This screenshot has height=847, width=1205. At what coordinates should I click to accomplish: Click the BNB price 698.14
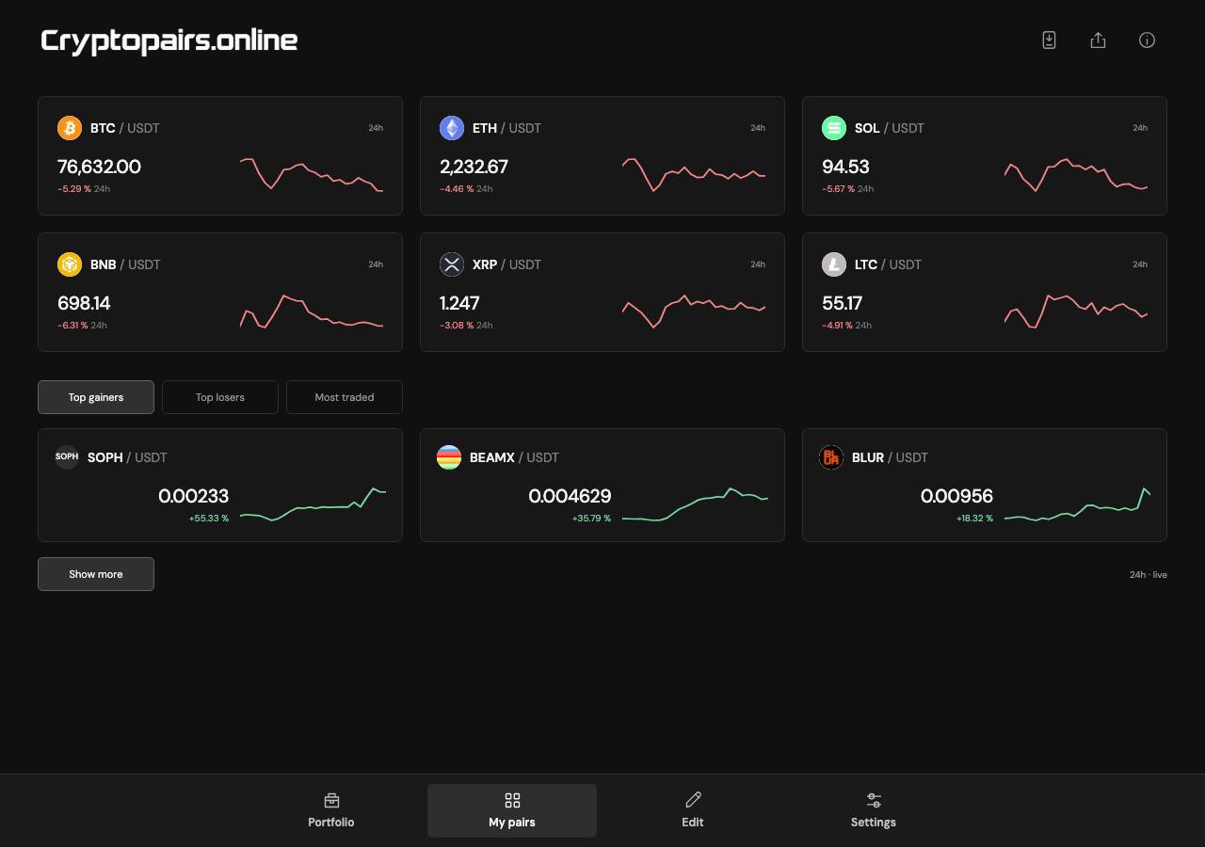(x=84, y=303)
